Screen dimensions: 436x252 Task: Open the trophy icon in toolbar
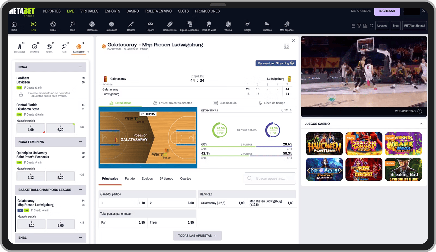pyautogui.click(x=359, y=26)
